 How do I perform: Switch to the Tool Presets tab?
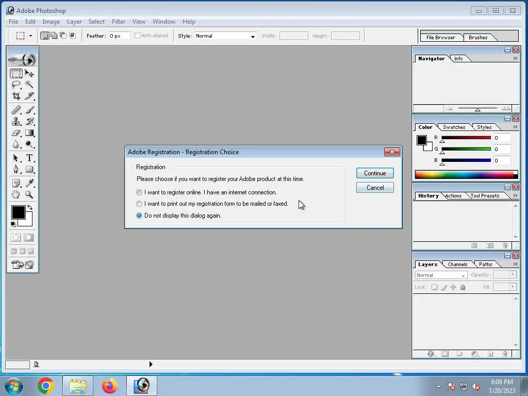click(485, 195)
